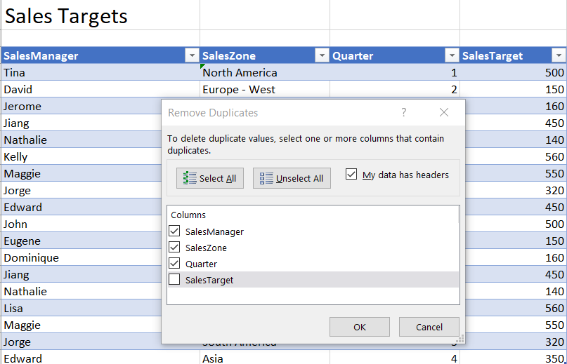The image size is (567, 364).
Task: Select the SalesTarget value 350
Action: (x=514, y=358)
